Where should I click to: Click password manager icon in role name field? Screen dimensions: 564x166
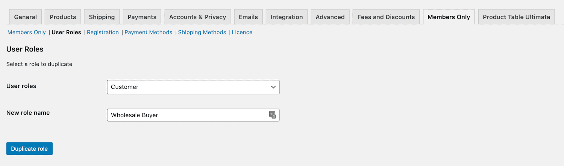[272, 115]
